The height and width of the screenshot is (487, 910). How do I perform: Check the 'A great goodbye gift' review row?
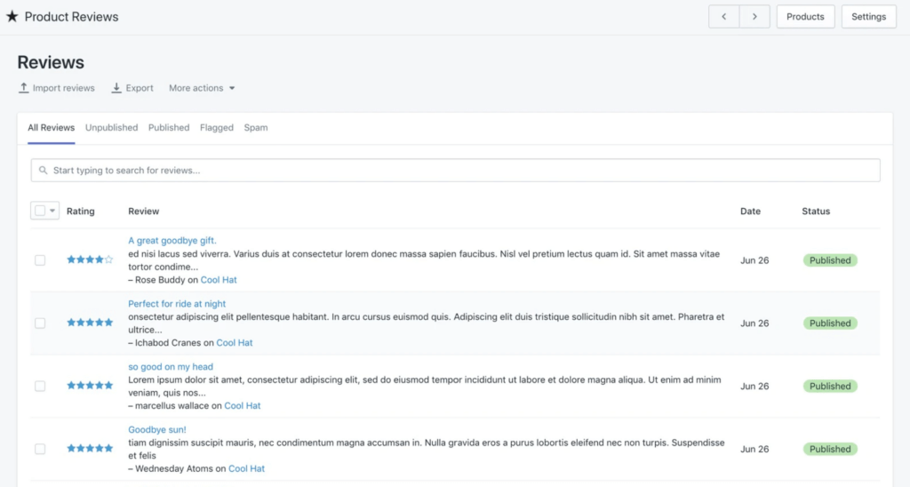tap(40, 260)
